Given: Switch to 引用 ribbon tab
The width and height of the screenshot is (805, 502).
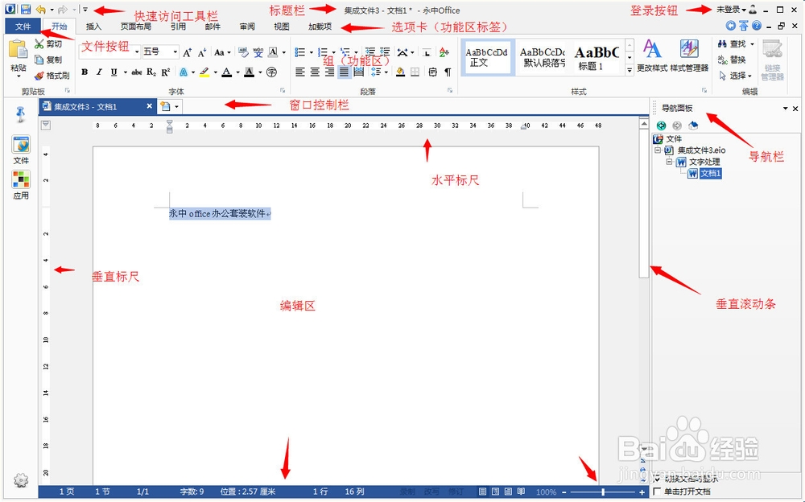Looking at the screenshot, I should [x=178, y=27].
